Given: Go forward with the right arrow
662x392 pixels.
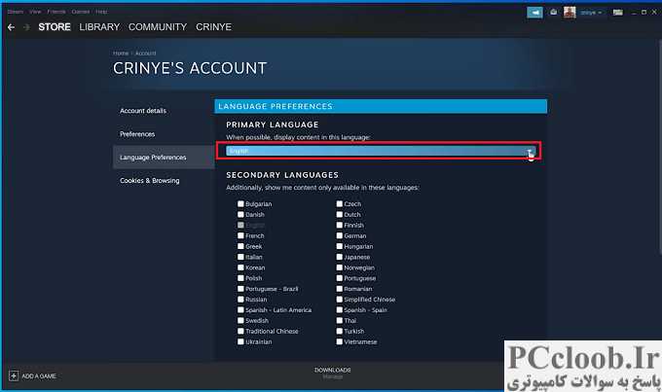Looking at the screenshot, I should (26, 27).
